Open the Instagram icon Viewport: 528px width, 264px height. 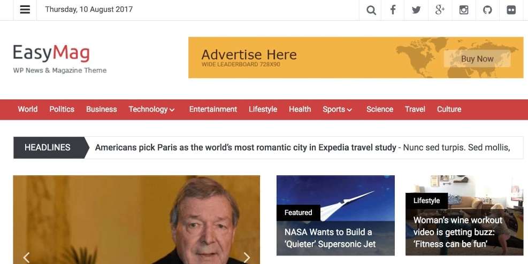(x=464, y=10)
